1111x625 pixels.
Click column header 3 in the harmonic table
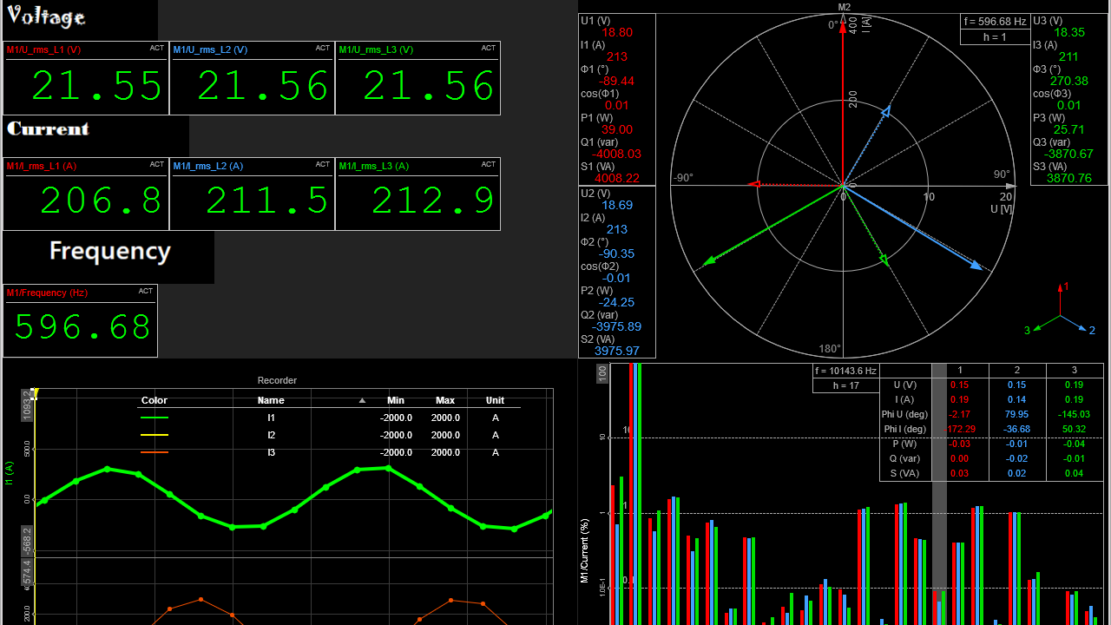(x=1075, y=371)
